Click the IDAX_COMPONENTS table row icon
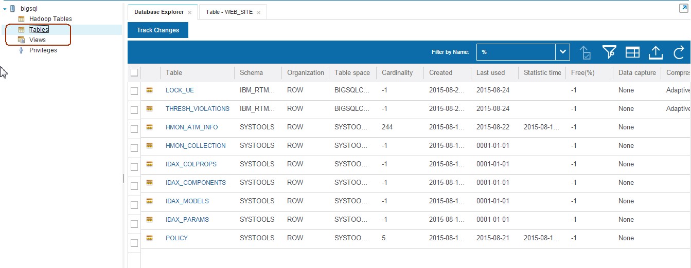 (x=150, y=182)
